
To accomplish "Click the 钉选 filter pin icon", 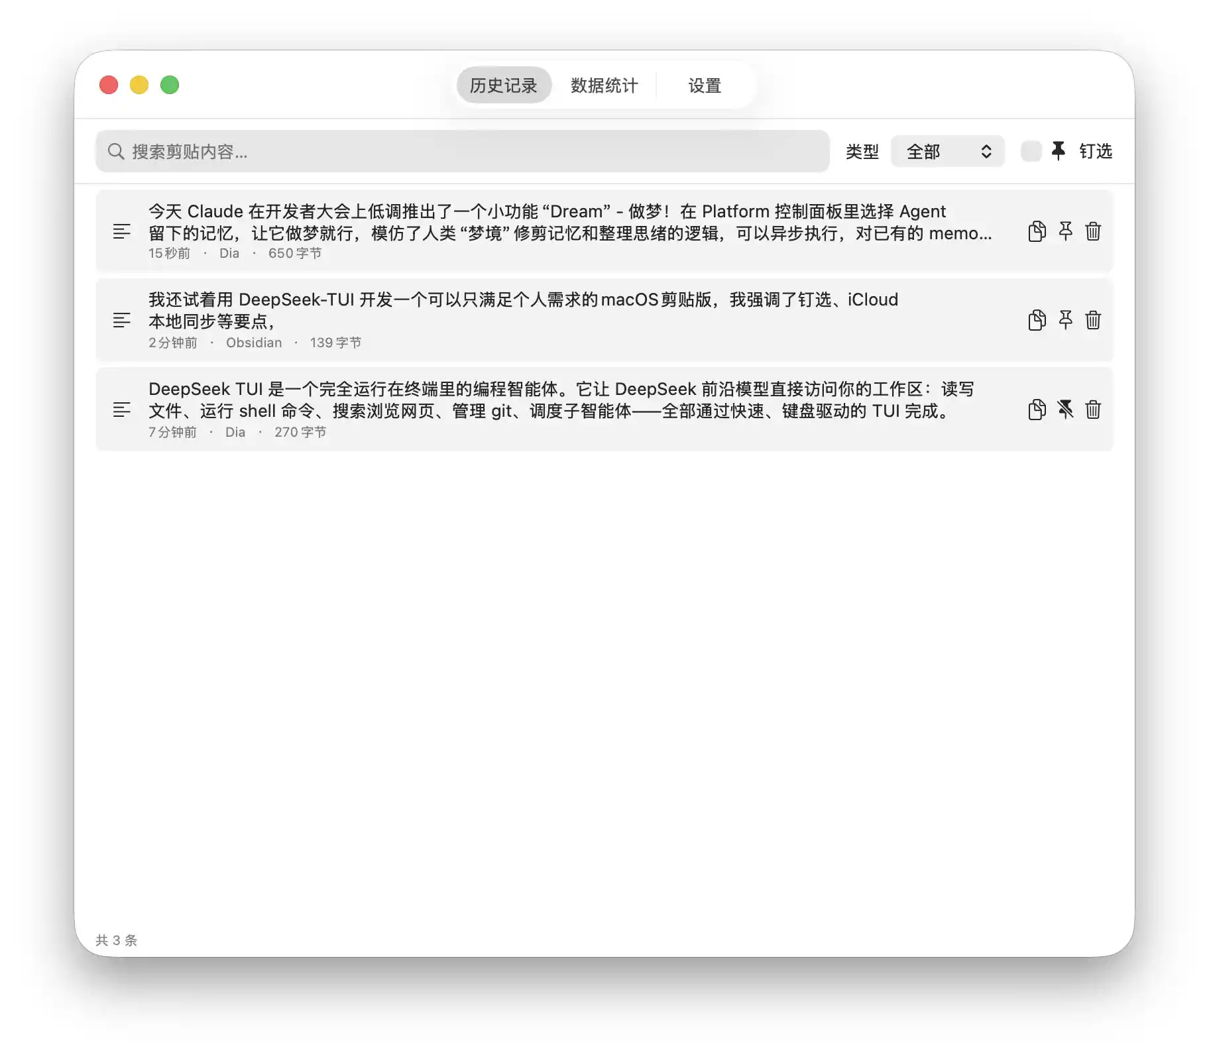I will (1059, 151).
